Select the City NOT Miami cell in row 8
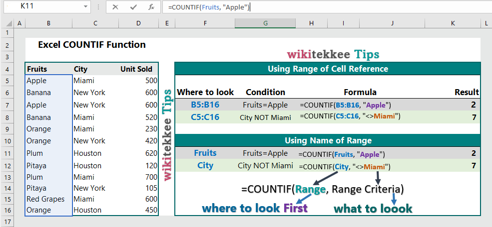This screenshot has width=492, height=227. coord(265,117)
